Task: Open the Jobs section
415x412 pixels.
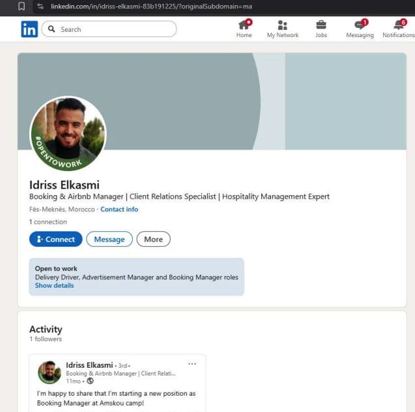Action: [321, 29]
